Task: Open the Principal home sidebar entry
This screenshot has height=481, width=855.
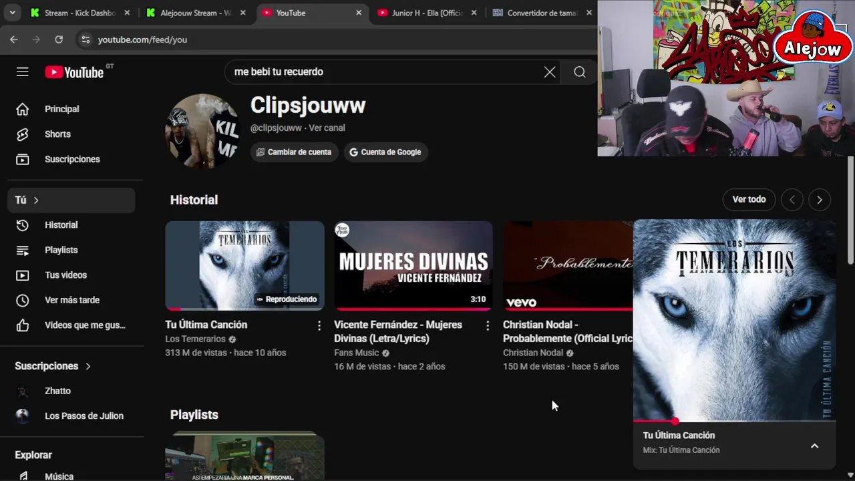Action: tap(71, 109)
